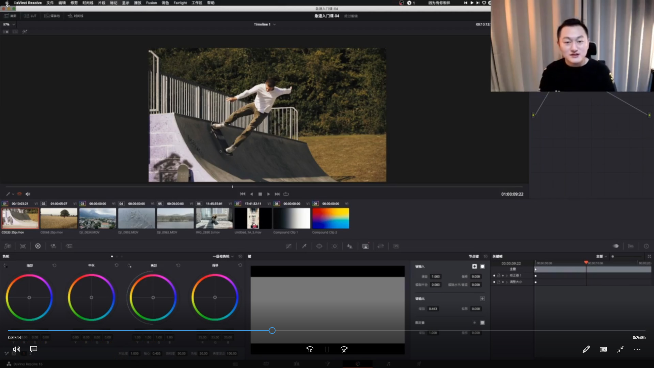Open the Key palette icon
Screen dimensions: 654x368
pyautogui.click(x=365, y=246)
